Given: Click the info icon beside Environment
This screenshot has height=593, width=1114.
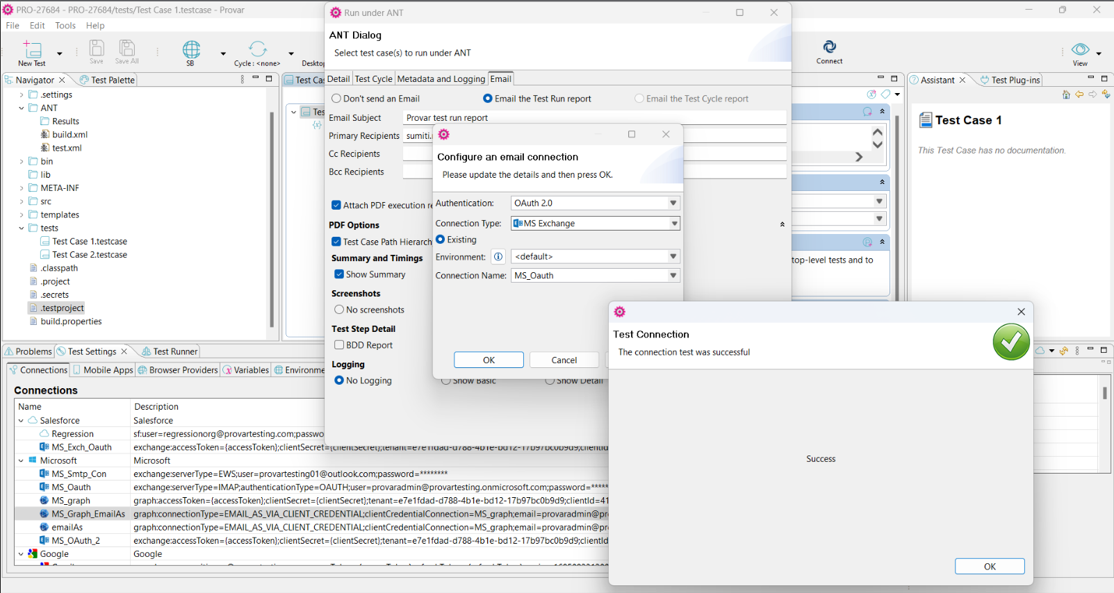Looking at the screenshot, I should pyautogui.click(x=498, y=257).
